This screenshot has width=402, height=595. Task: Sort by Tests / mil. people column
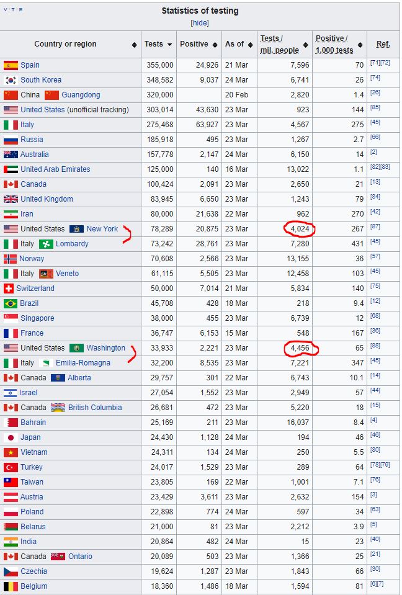[306, 45]
